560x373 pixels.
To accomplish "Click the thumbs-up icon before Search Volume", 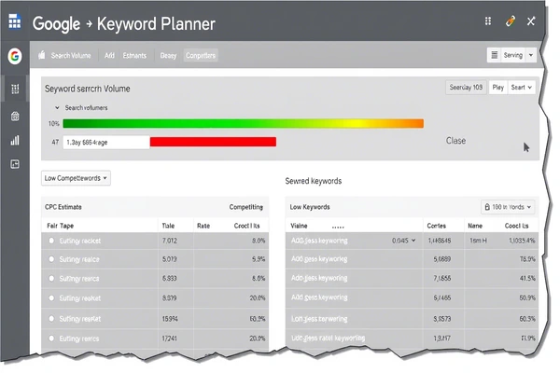I will point(42,55).
